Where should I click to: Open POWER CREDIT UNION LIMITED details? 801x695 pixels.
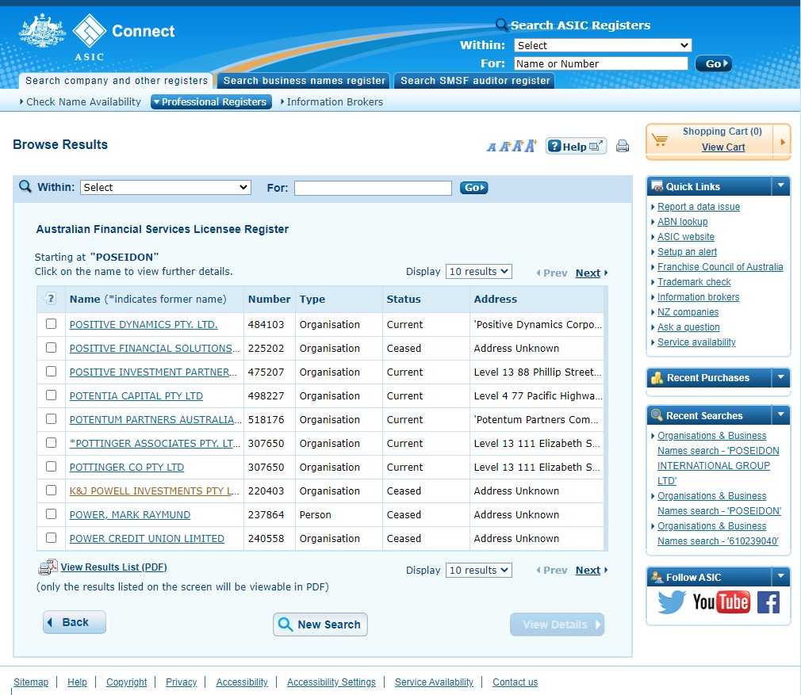point(147,538)
